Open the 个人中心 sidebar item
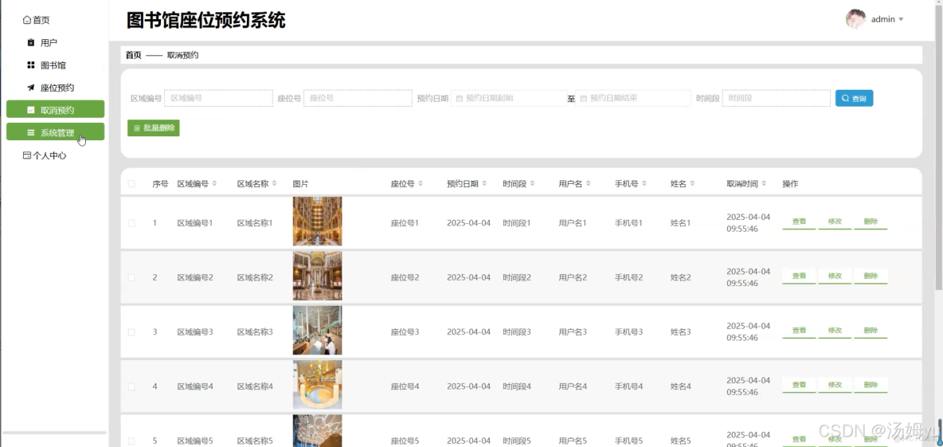Screen dimensions: 943x447 click(55, 155)
